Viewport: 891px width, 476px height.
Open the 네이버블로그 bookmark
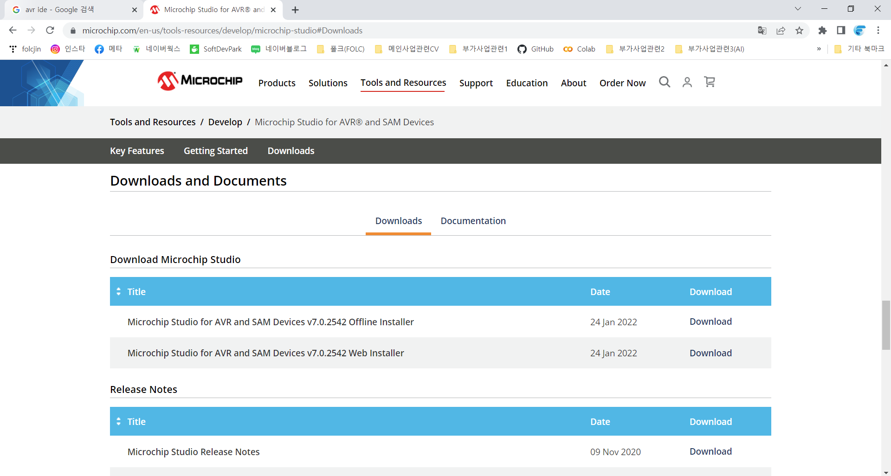tap(279, 49)
